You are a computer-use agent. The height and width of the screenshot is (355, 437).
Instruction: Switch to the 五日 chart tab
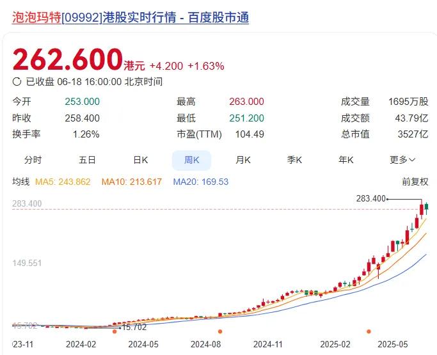pyautogui.click(x=87, y=160)
